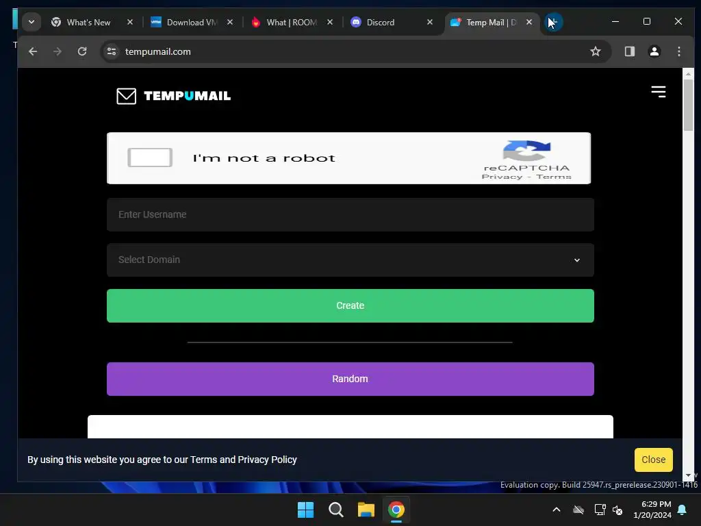
Task: Click the purple Random button
Action: 350,379
